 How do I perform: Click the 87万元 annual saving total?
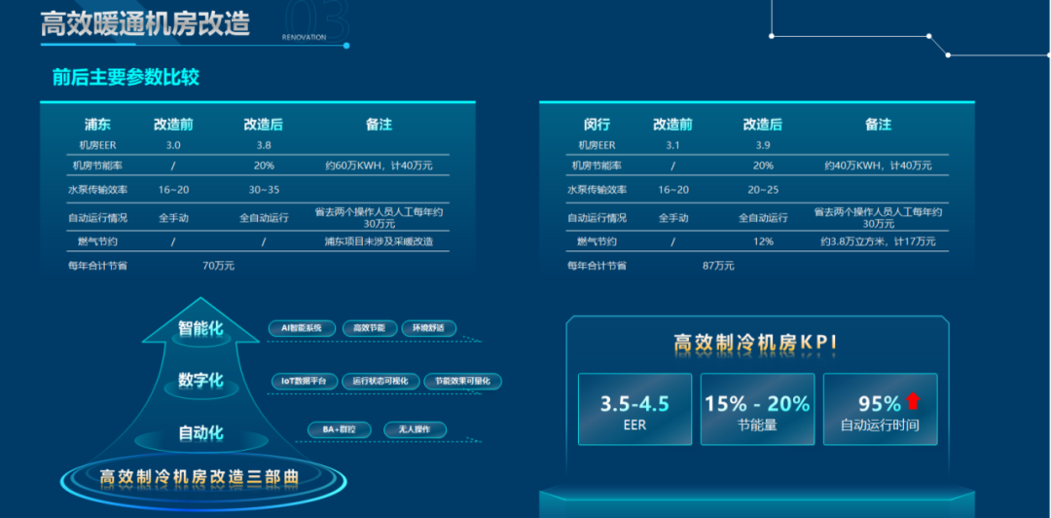click(x=718, y=266)
